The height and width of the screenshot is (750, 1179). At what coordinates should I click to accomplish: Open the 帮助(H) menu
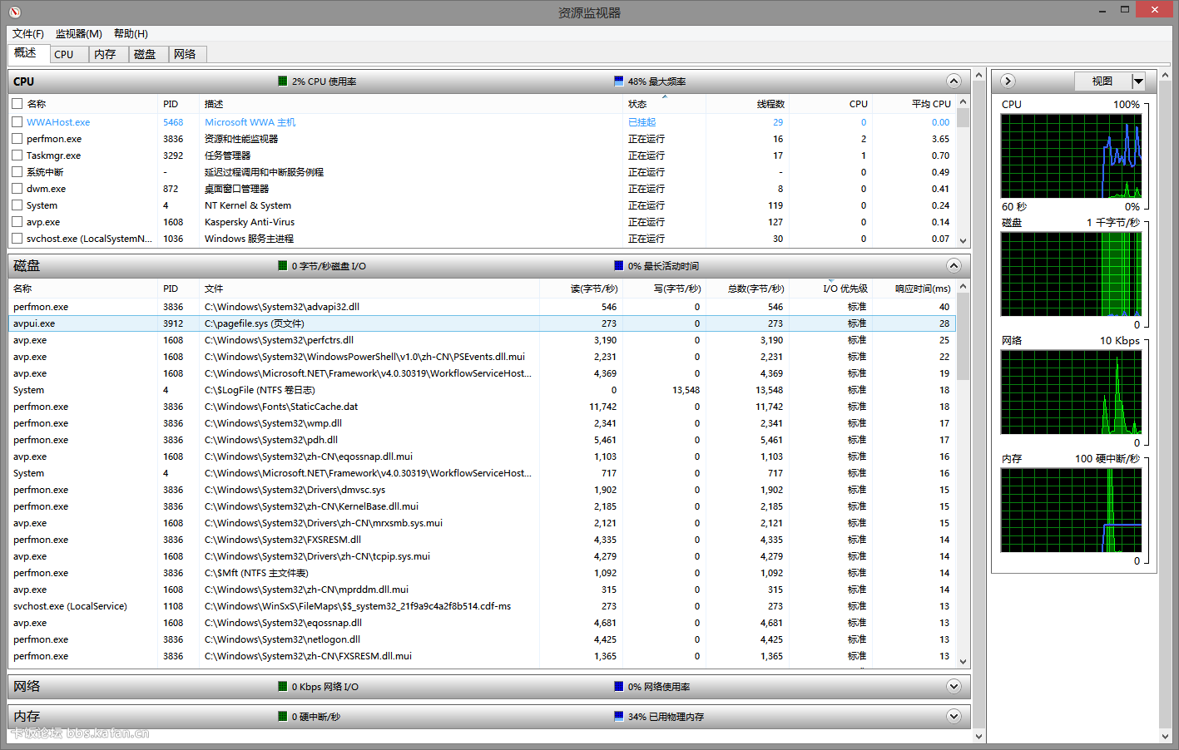[x=131, y=34]
